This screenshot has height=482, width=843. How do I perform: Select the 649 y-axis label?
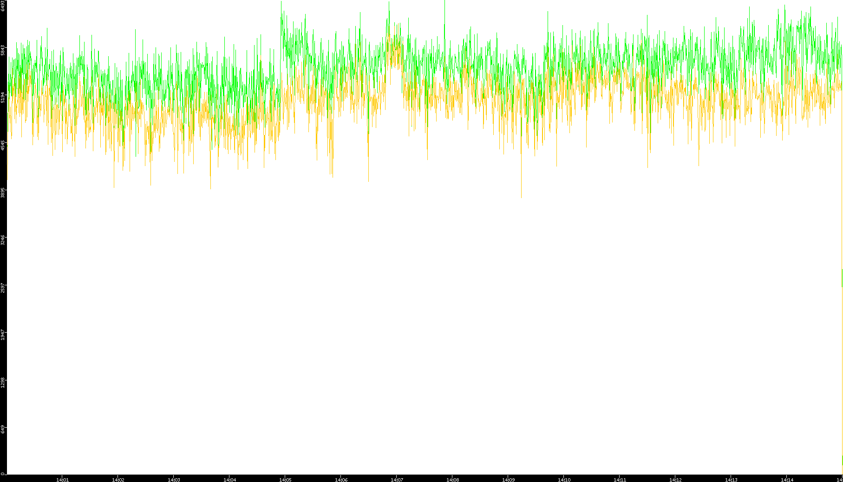coord(3,430)
